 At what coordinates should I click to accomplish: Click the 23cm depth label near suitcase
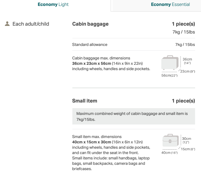(x=187, y=71)
